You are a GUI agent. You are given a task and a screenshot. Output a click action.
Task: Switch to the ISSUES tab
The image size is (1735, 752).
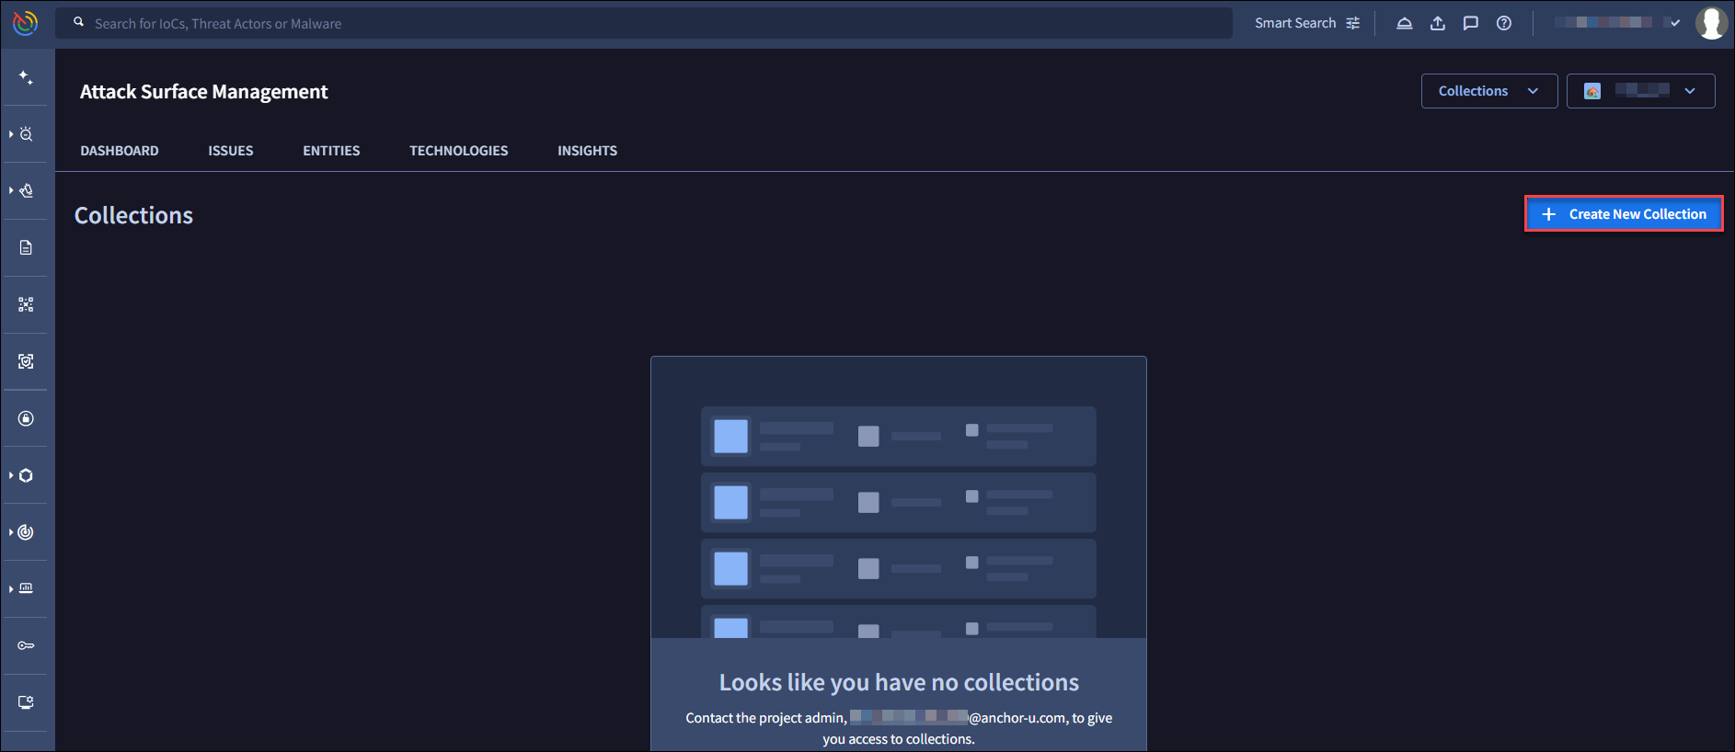pos(230,151)
